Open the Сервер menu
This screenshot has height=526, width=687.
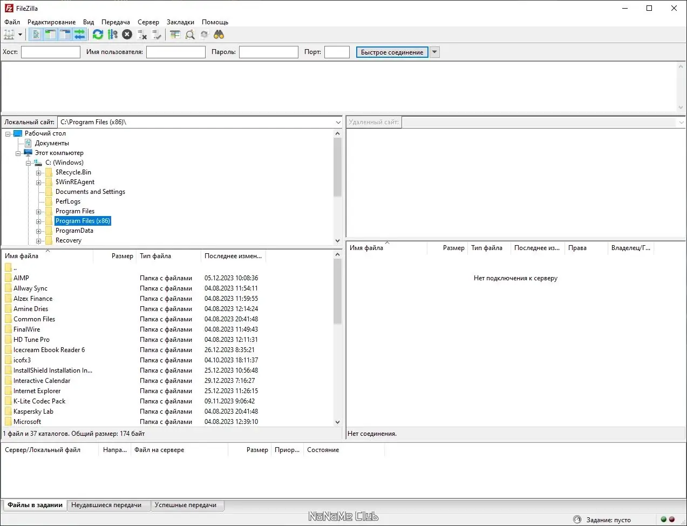[x=148, y=22]
